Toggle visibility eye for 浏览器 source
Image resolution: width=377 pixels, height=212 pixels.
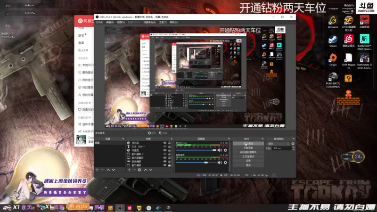(164, 143)
